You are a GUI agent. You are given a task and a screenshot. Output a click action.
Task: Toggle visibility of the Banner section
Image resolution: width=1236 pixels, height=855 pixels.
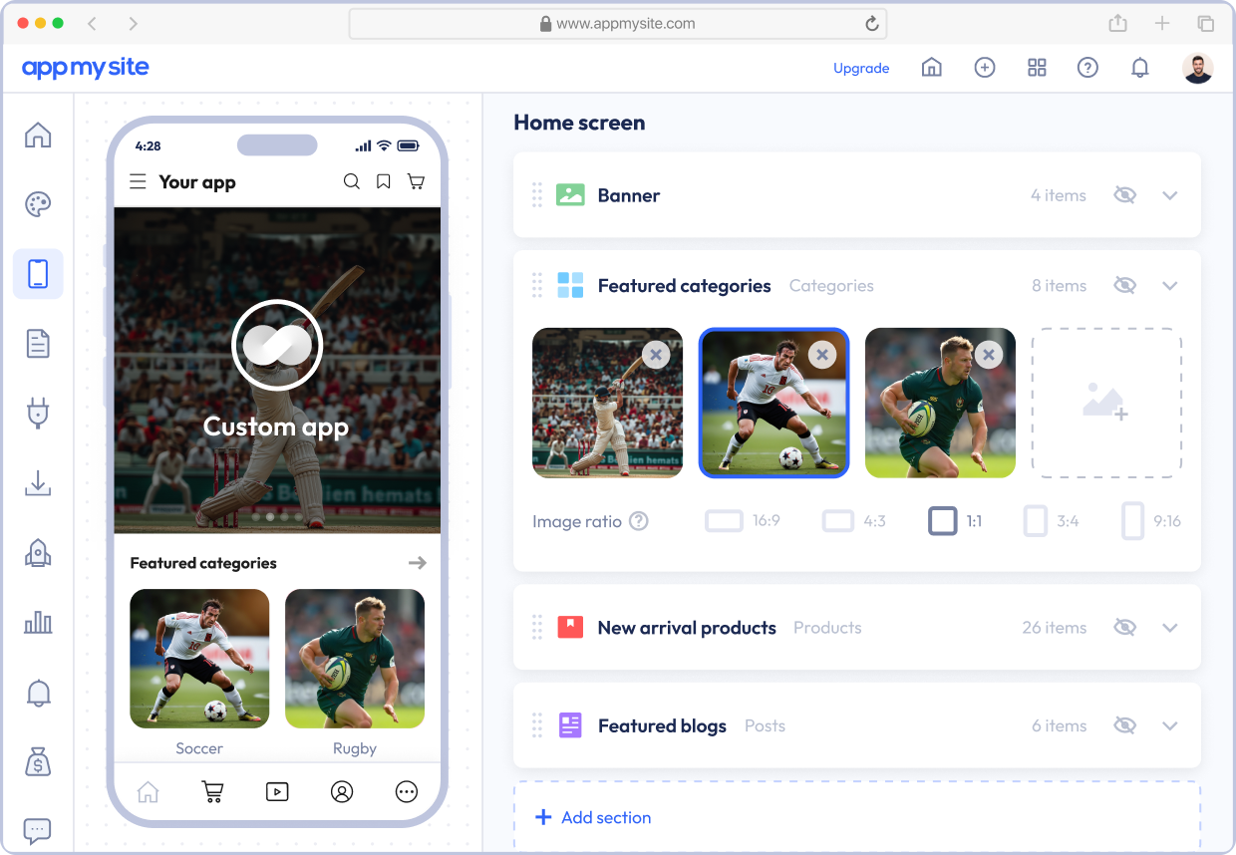(1124, 195)
